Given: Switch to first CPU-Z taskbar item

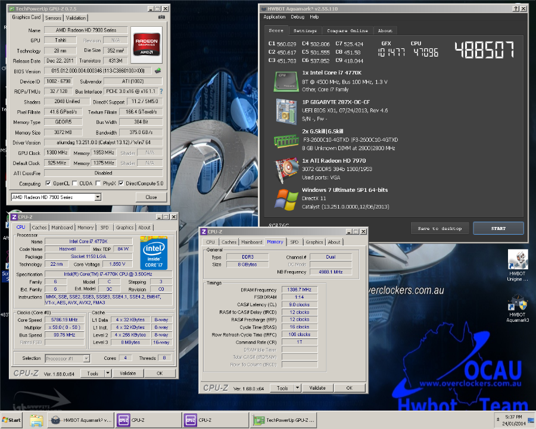Looking at the screenshot, I should [x=148, y=420].
